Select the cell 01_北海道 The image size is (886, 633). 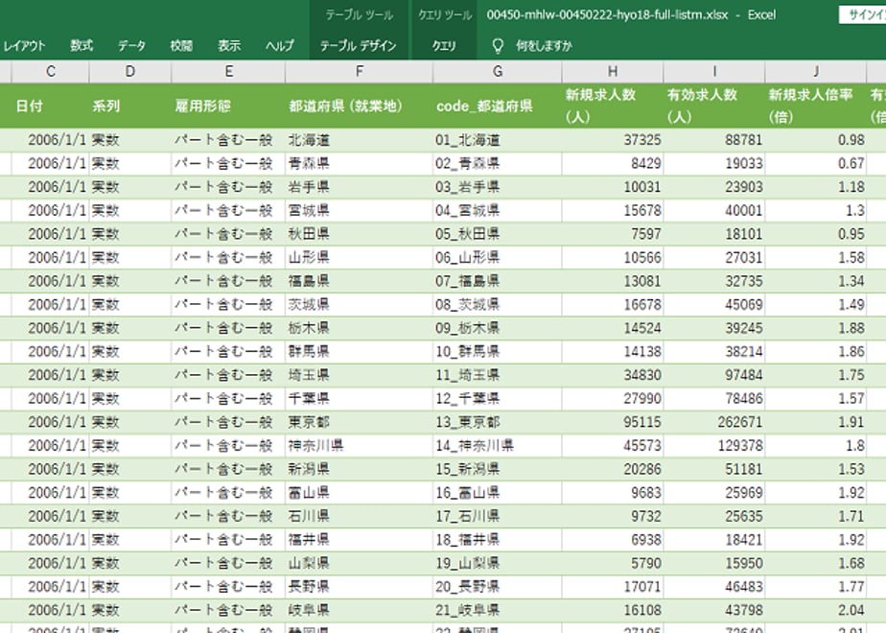(x=498, y=140)
